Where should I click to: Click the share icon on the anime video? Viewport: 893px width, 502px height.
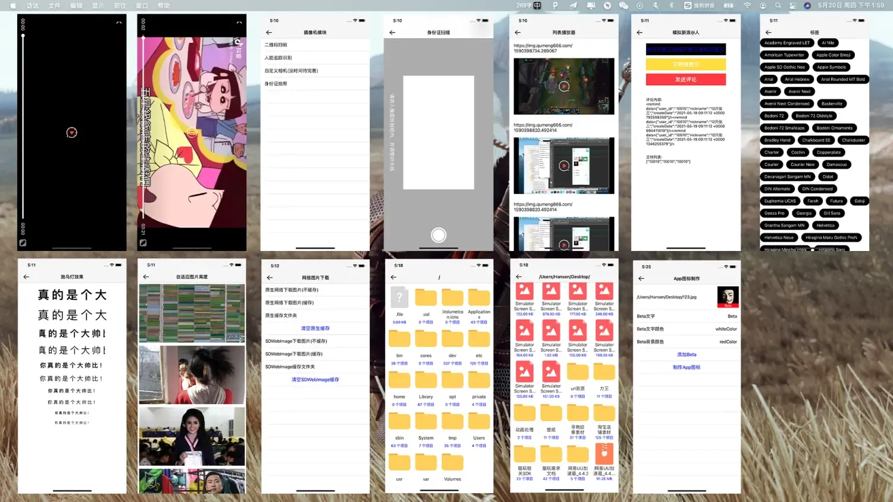239,43
